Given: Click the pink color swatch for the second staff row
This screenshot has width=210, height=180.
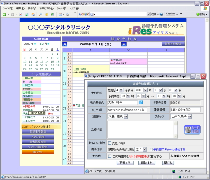Looking at the screenshot, I should [32, 82].
